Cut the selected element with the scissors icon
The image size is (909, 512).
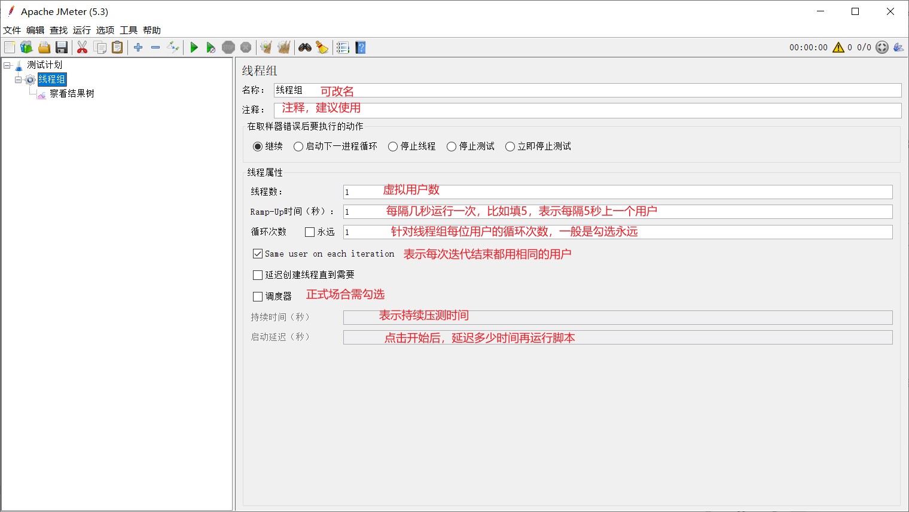click(x=83, y=47)
